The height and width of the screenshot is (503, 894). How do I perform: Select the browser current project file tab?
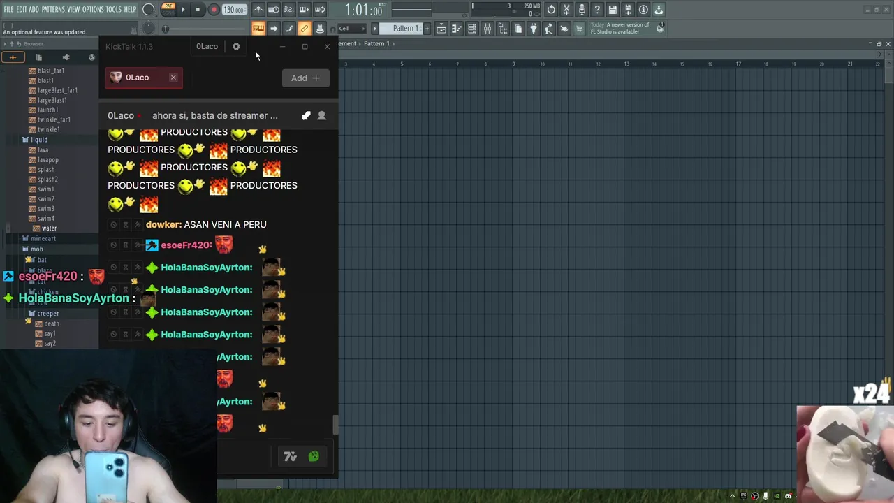(x=39, y=57)
